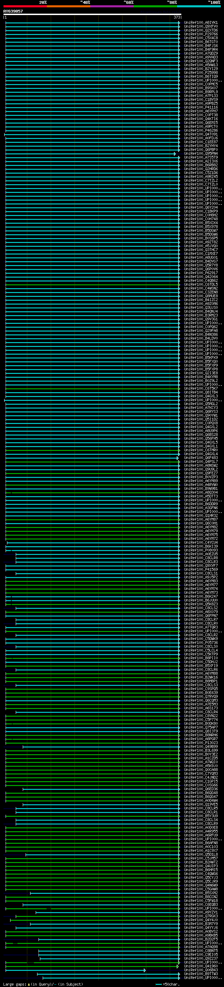Select label UniRef100_A9YZV1
This screenshot has width=224, height=987.
click(201, 912)
